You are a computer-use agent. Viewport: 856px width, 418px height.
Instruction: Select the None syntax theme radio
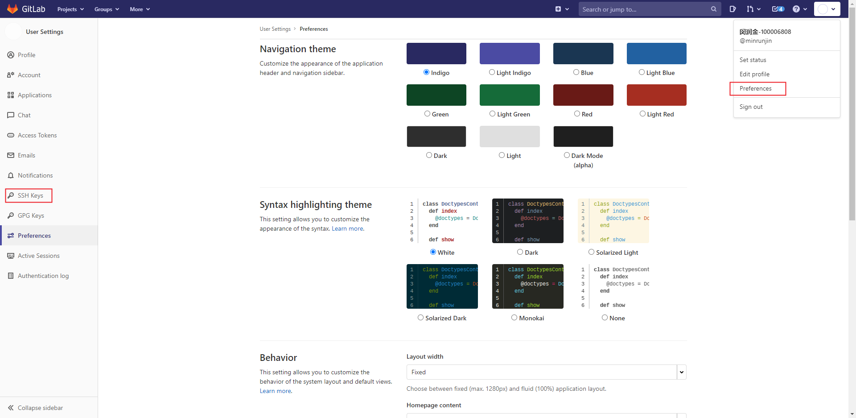coord(605,318)
